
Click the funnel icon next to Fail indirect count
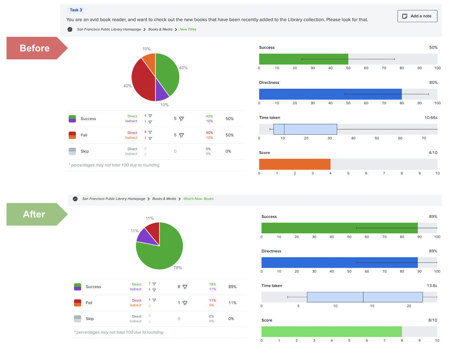point(150,138)
